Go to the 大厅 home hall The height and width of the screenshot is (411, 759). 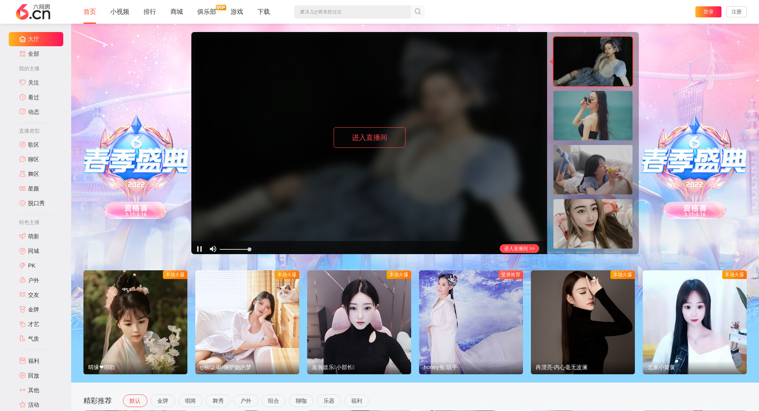pos(36,39)
